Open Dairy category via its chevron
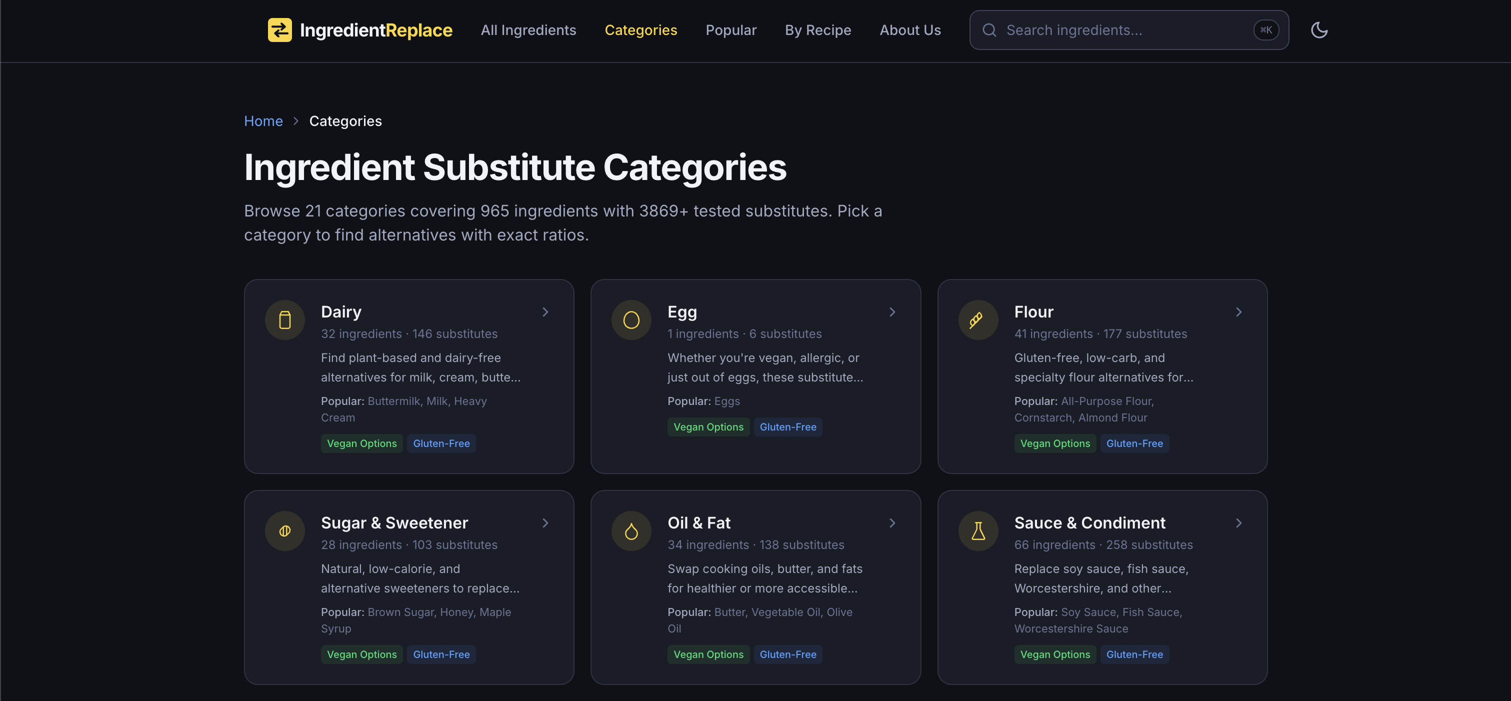Screen dimensions: 1511x701 (545, 312)
